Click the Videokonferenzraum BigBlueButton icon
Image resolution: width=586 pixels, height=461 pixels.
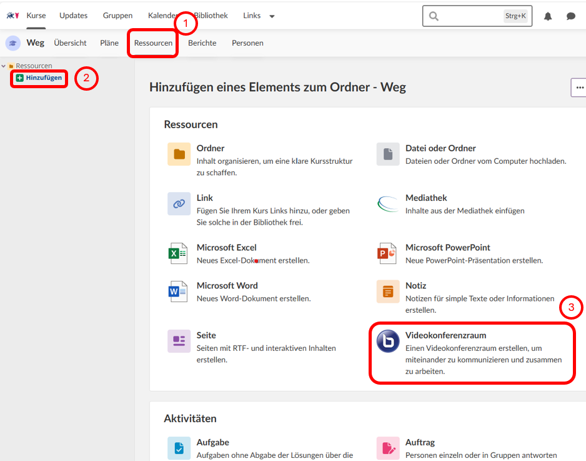(387, 342)
